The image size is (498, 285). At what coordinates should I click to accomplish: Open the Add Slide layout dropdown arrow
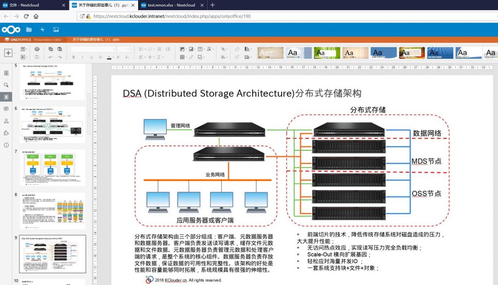click(x=14, y=53)
